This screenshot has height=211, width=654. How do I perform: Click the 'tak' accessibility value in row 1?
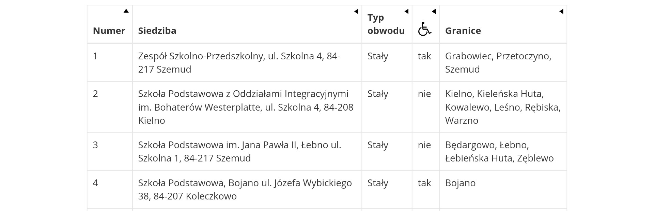[x=424, y=56]
